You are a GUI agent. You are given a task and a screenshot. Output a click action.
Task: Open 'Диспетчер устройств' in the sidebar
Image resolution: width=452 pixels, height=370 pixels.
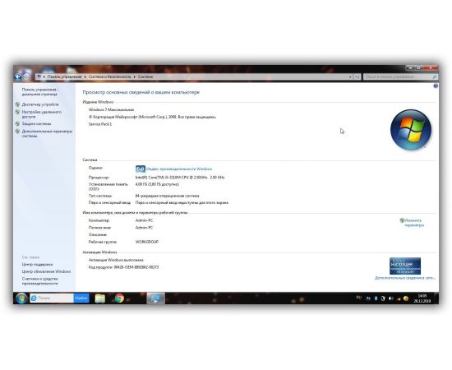coord(40,104)
